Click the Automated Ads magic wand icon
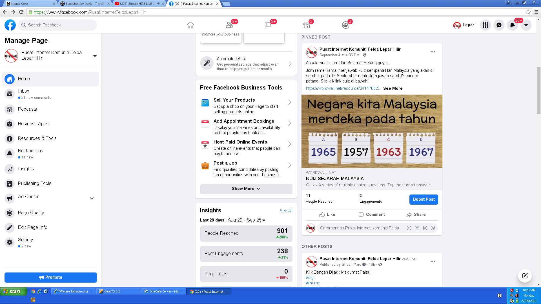This screenshot has height=304, width=541. 207,63
